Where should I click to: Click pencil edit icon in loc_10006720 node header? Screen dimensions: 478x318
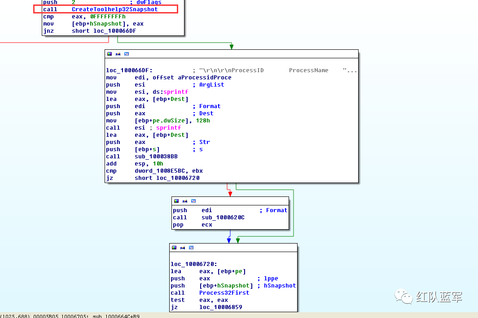pos(183,248)
